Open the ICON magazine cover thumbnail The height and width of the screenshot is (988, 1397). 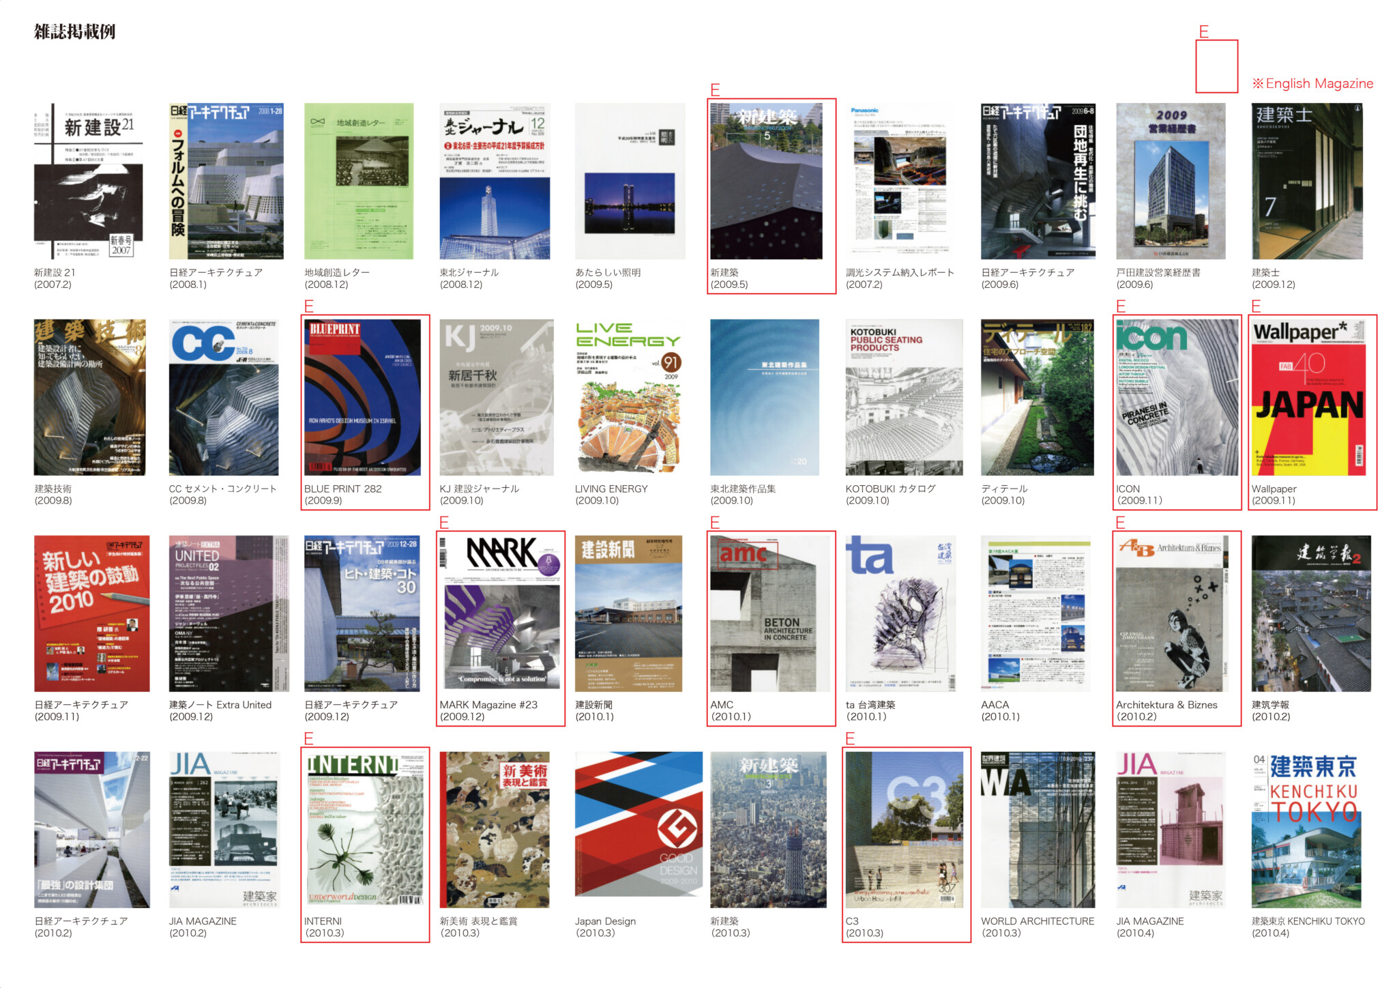coord(1177,397)
